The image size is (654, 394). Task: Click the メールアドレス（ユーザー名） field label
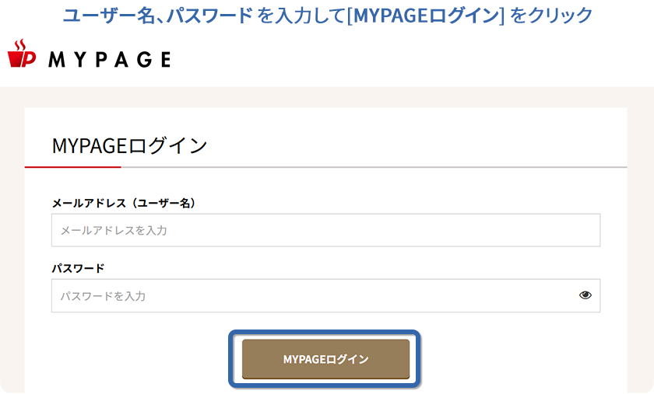coord(124,204)
